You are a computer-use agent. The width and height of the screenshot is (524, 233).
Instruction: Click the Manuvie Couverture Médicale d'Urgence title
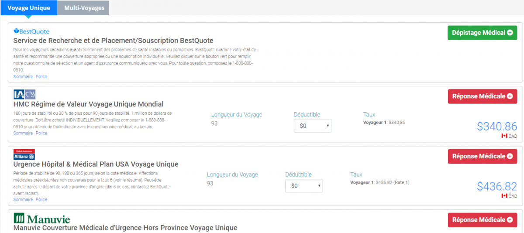125,228
